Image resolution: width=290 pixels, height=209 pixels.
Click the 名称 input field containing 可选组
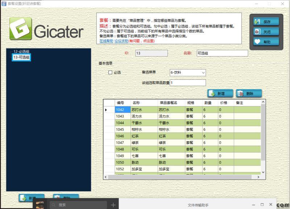pos(222,53)
